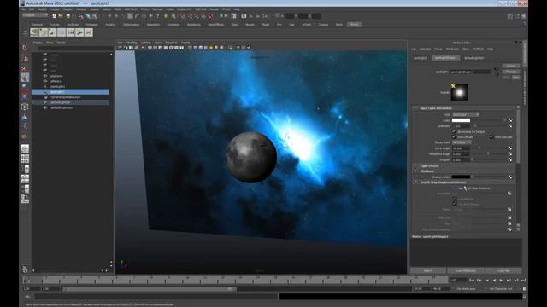Click the Save Scene icon
The height and width of the screenshot is (307, 547).
pos(68,16)
